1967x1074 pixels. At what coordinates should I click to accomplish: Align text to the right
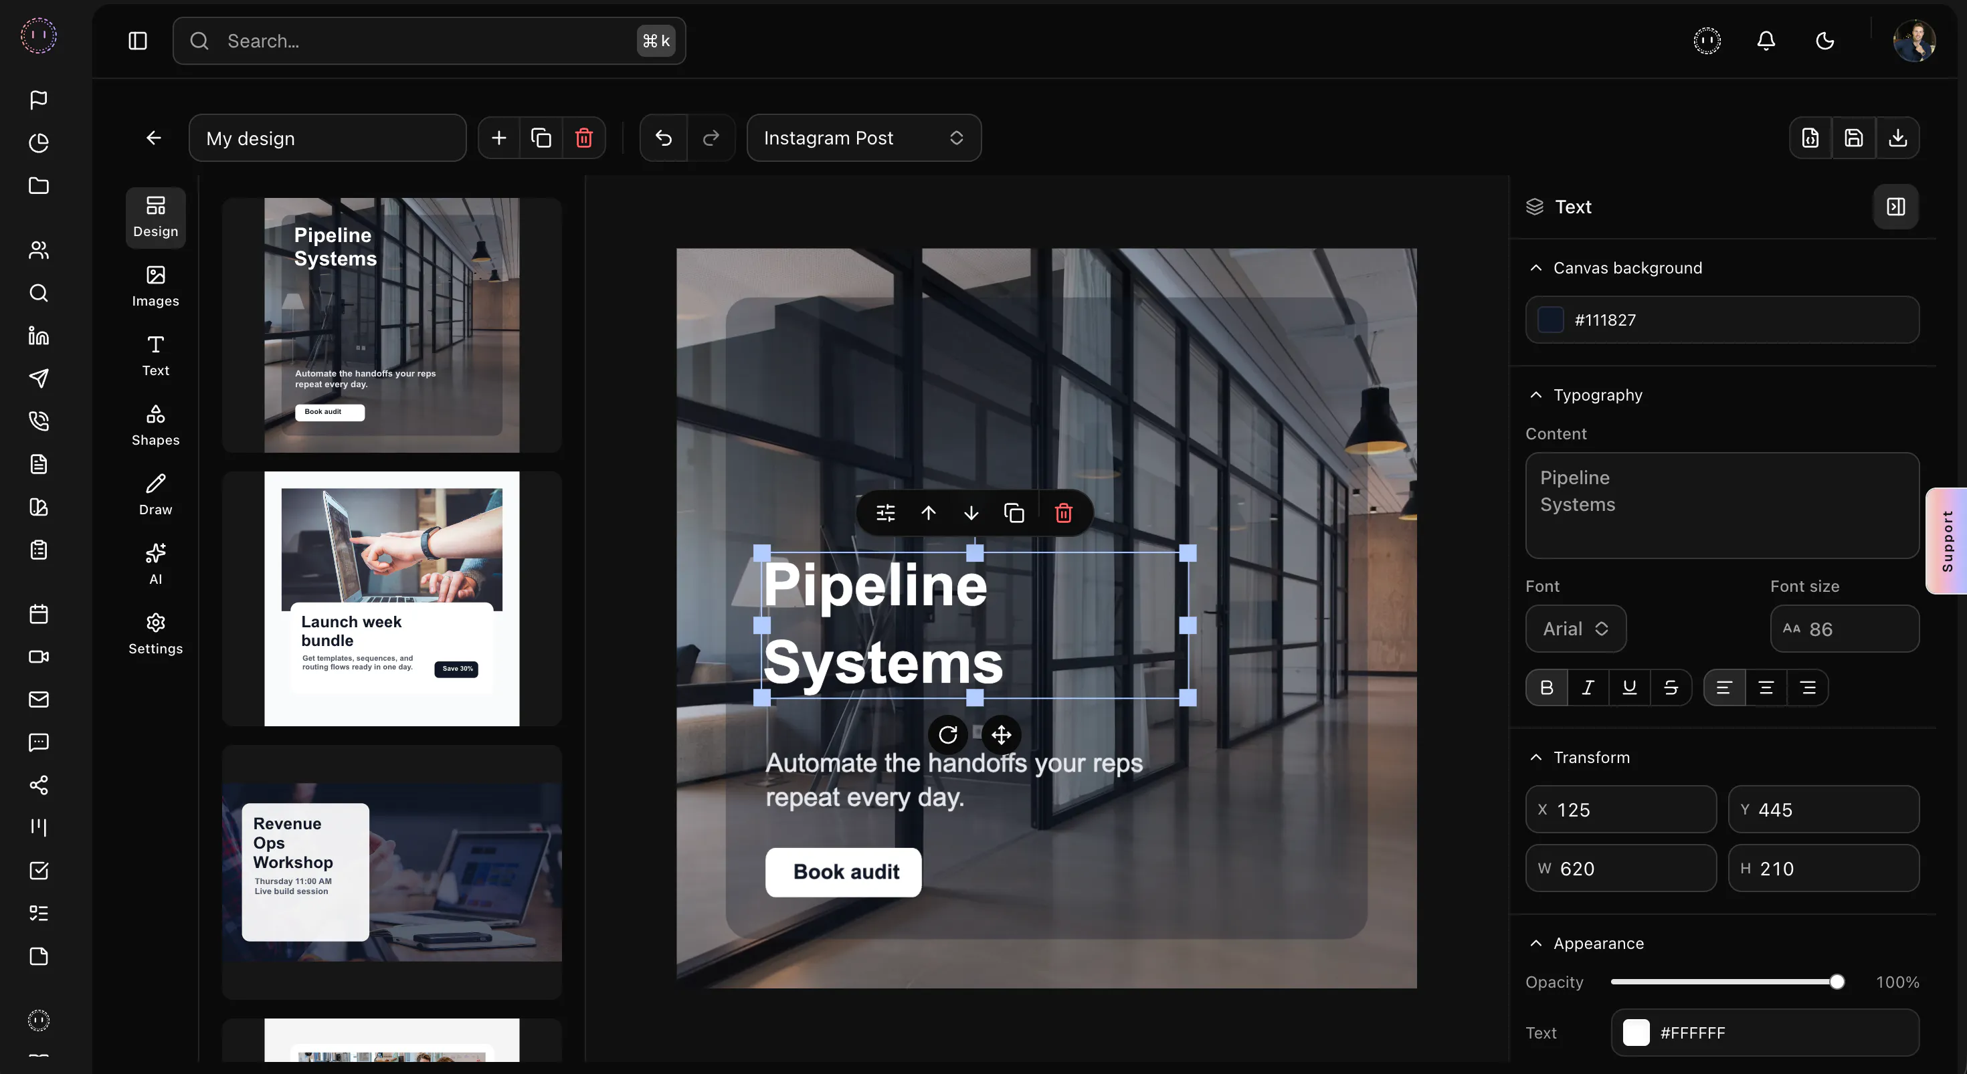(x=1807, y=687)
